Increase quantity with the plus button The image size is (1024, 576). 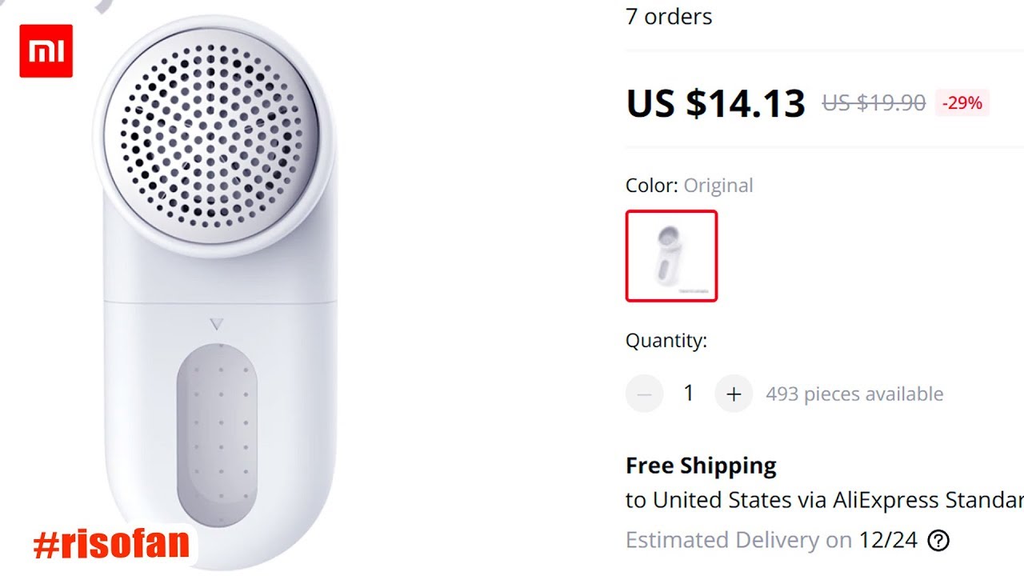pos(734,394)
